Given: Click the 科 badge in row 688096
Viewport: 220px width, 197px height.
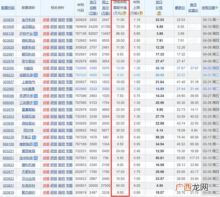Looking at the screenshot, I should 36,96.
